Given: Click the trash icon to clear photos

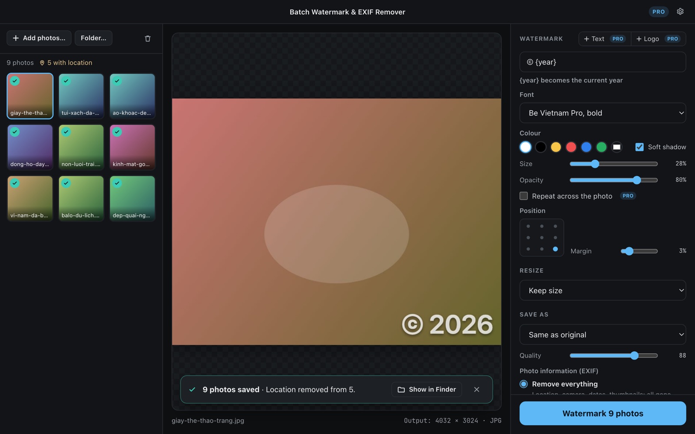Looking at the screenshot, I should [x=148, y=39].
